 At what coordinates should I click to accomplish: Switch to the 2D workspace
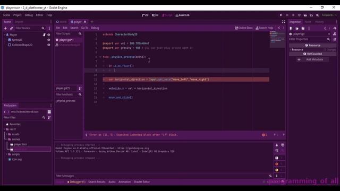145,15
